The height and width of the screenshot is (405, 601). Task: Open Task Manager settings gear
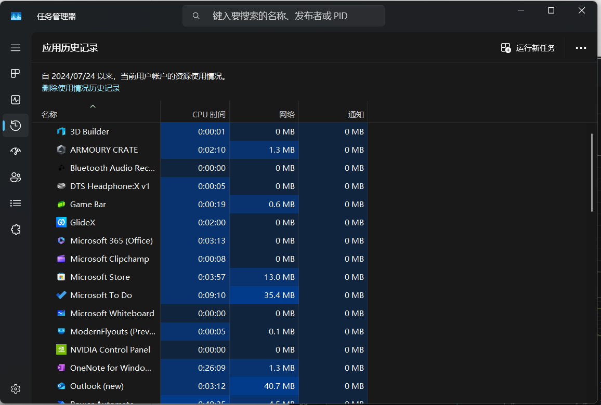16,389
